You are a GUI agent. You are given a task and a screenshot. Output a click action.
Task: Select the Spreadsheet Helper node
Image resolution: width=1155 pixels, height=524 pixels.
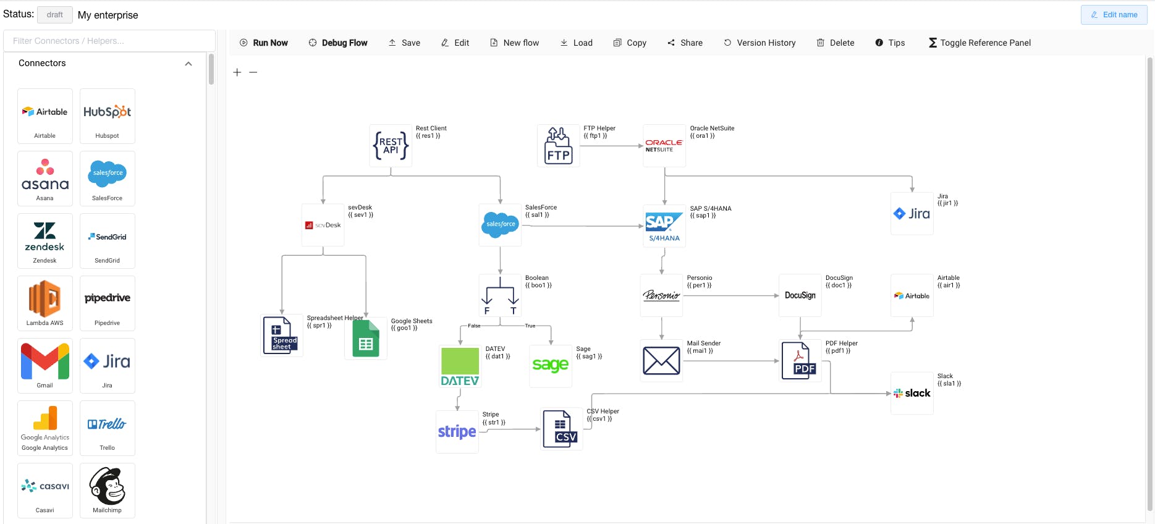[282, 336]
